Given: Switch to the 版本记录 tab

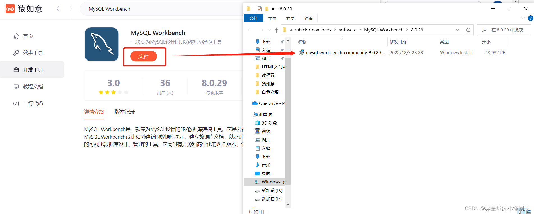Looking at the screenshot, I should [125, 112].
